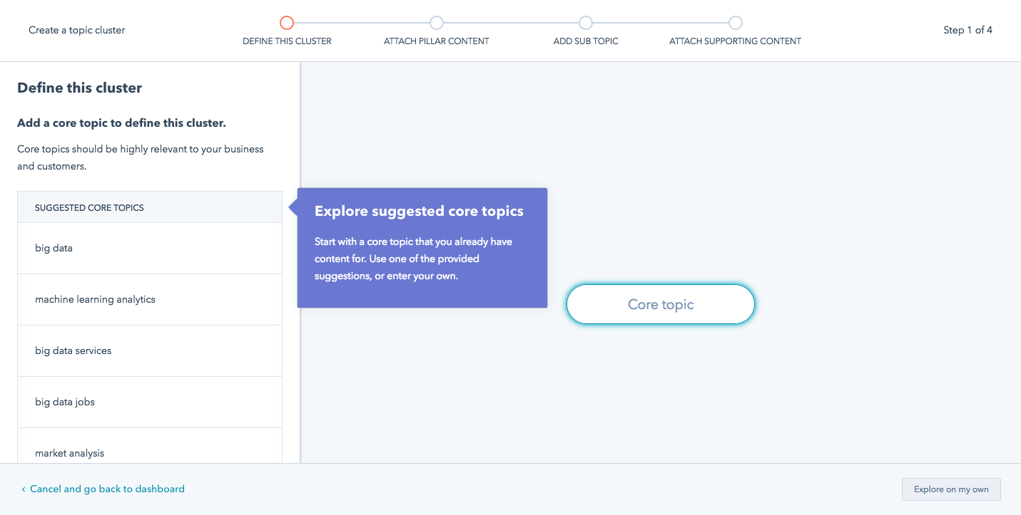Cancel and go back to dashboard
This screenshot has width=1021, height=515.
click(x=107, y=489)
